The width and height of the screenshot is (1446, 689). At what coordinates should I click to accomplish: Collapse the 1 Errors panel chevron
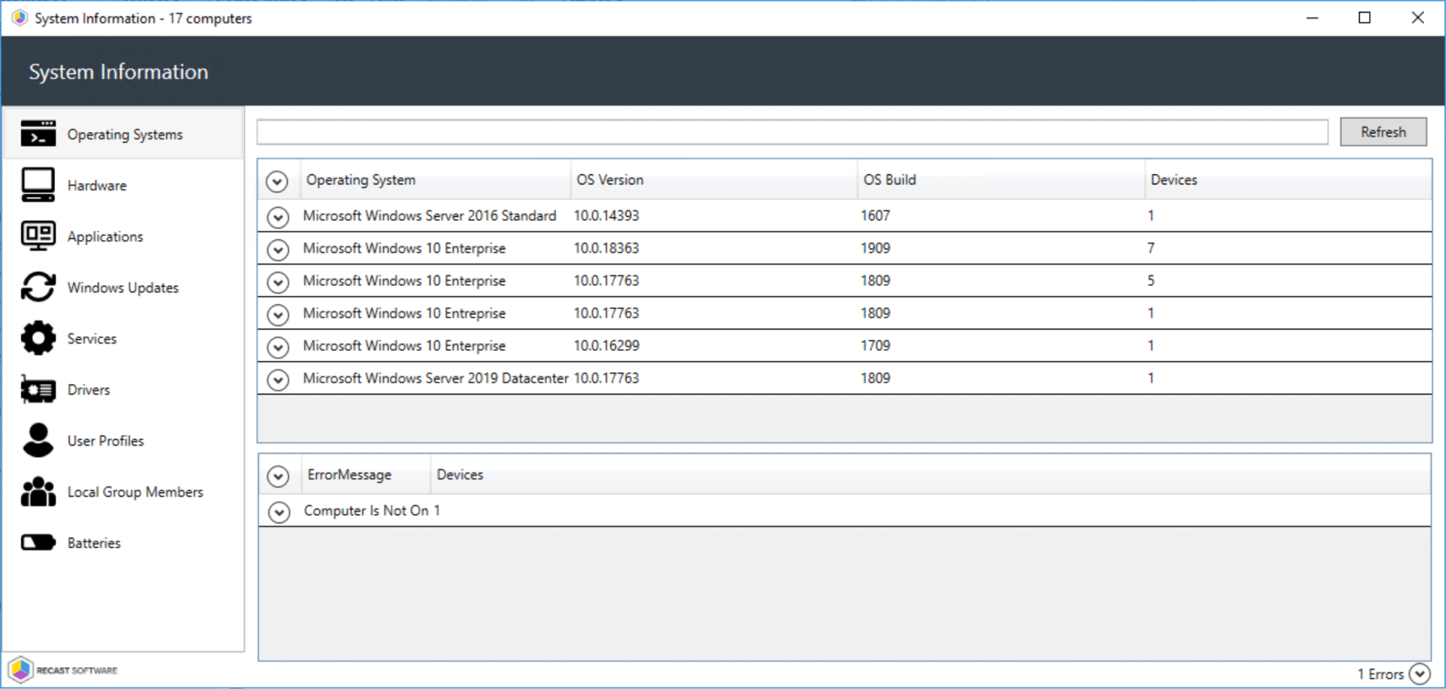pyautogui.click(x=1419, y=674)
